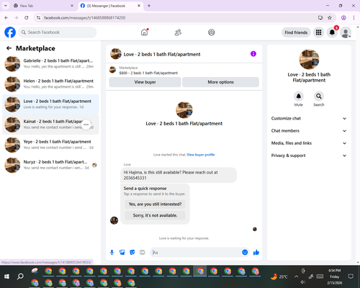Viewport: 360px width, 288px height.
Task: Send a thumbs-up like
Action: point(256,252)
